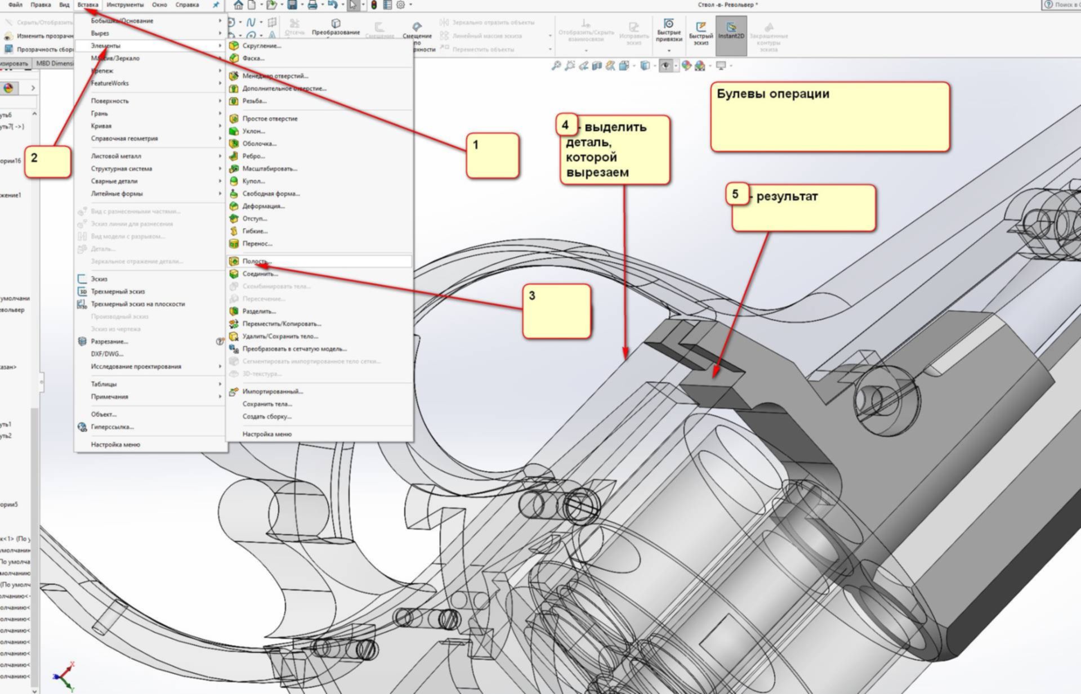The height and width of the screenshot is (694, 1081).
Task: Choose Оболочка... menu entry
Action: (319, 144)
